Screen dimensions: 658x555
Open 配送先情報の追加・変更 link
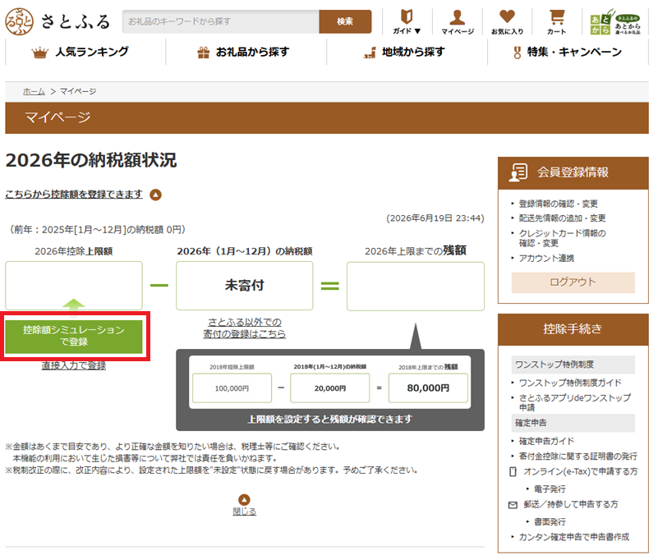563,218
